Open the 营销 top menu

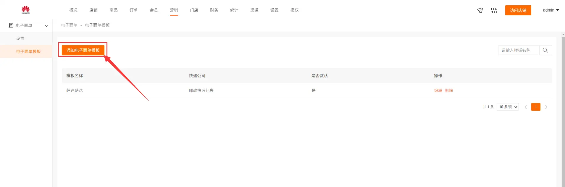tap(174, 10)
